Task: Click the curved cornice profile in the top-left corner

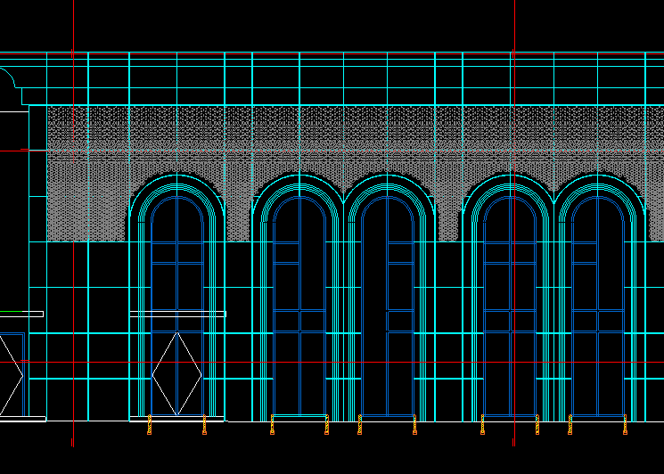Action: click(11, 80)
